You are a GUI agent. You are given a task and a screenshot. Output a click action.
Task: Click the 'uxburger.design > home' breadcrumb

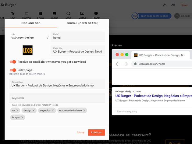tap(128, 91)
